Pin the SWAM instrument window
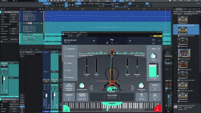 tap(158, 32)
